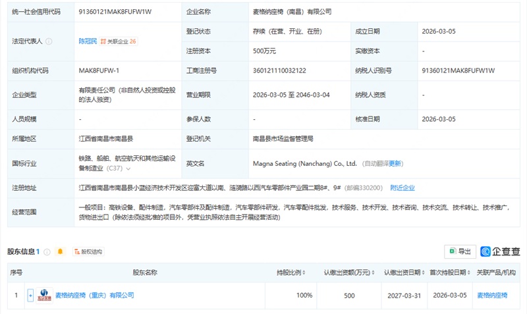527x314 pixels.
Task: Click the 企查查 logo
Action: click(501, 251)
